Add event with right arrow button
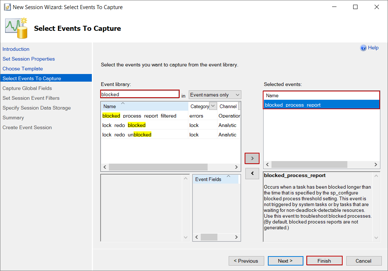388x271 pixels. [252, 158]
